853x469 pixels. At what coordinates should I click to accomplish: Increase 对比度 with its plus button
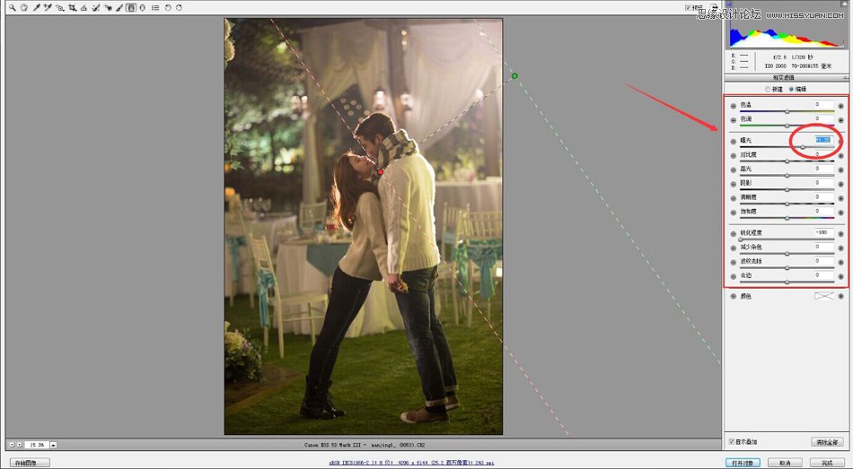841,155
